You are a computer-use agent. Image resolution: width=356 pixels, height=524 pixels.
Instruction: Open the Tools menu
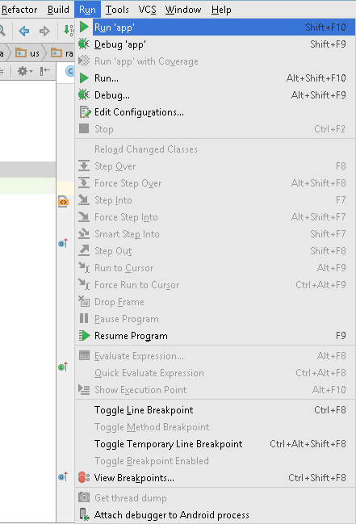[x=117, y=10]
